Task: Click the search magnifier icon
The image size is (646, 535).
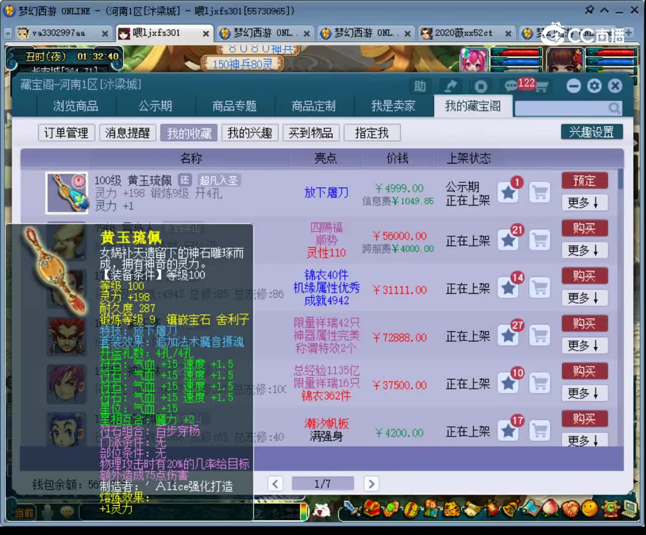Action: [614, 108]
